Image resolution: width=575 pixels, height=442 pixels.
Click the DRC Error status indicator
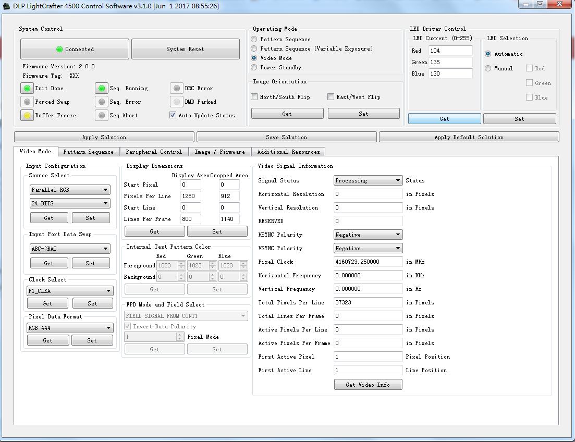pos(177,89)
